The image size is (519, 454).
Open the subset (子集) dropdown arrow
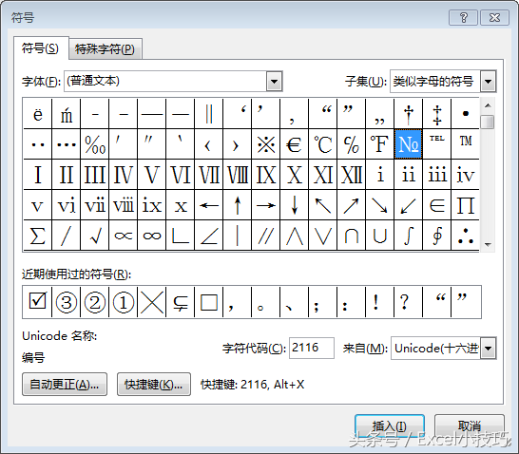pyautogui.click(x=488, y=81)
